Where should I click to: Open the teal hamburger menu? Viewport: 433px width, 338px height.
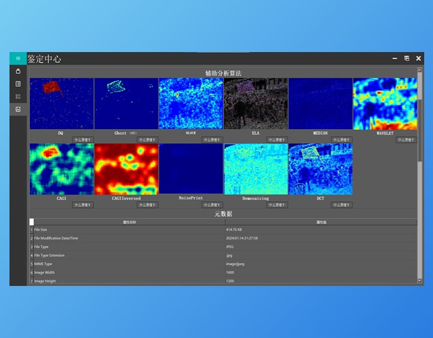(18, 59)
